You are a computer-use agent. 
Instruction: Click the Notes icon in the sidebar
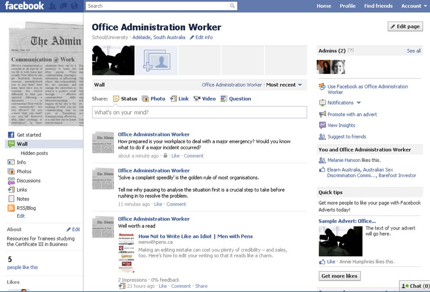point(11,199)
